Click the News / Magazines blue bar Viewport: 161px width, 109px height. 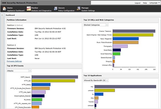click(x=126, y=39)
